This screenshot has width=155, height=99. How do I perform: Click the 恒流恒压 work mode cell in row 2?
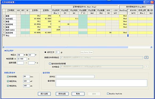pos(11,19)
